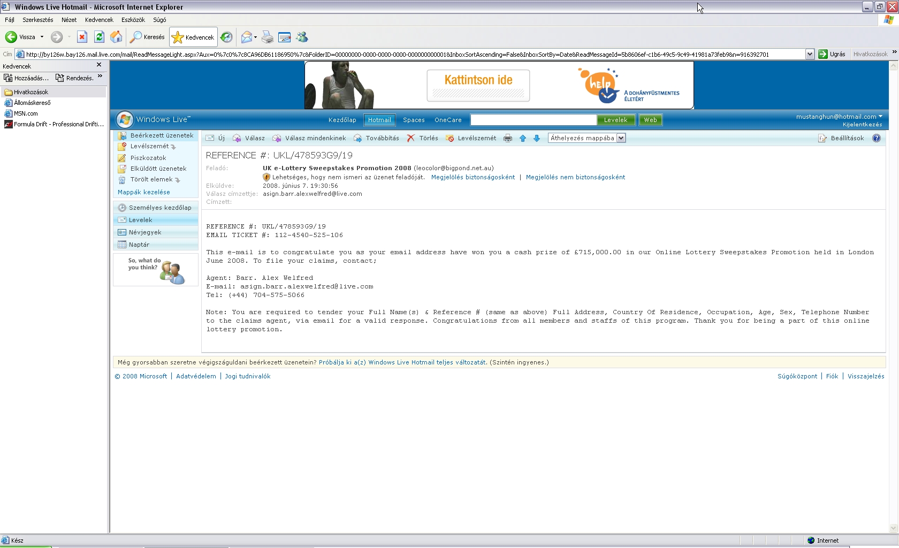
Task: Open the back button history dropdown arrow
Action: (x=42, y=37)
